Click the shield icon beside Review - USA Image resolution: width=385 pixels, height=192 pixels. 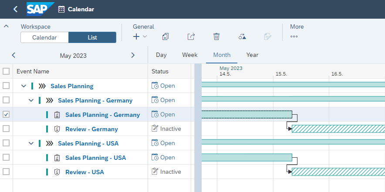click(57, 172)
